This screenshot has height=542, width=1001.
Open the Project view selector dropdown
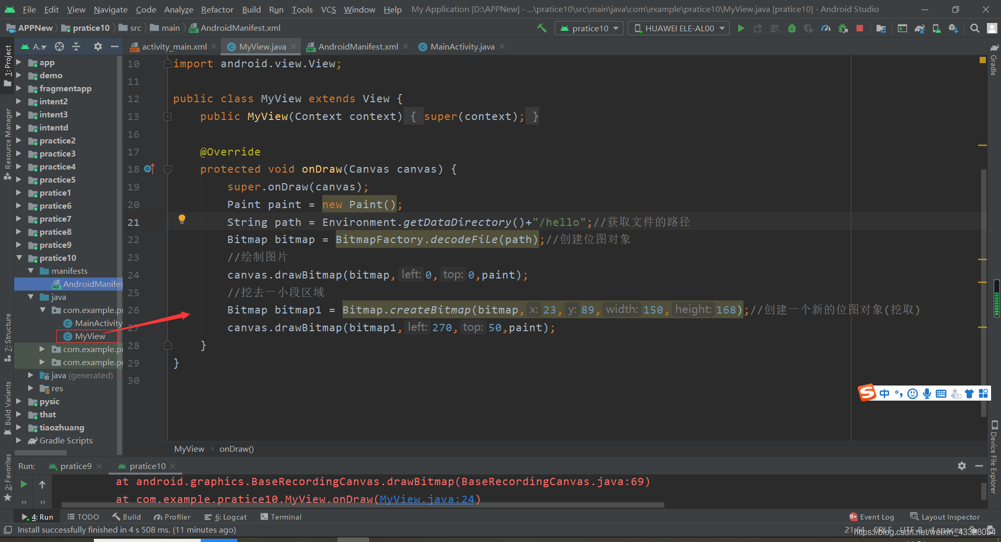[34, 46]
